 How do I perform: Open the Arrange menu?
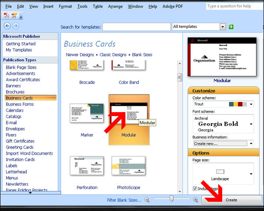pyautogui.click(x=115, y=7)
